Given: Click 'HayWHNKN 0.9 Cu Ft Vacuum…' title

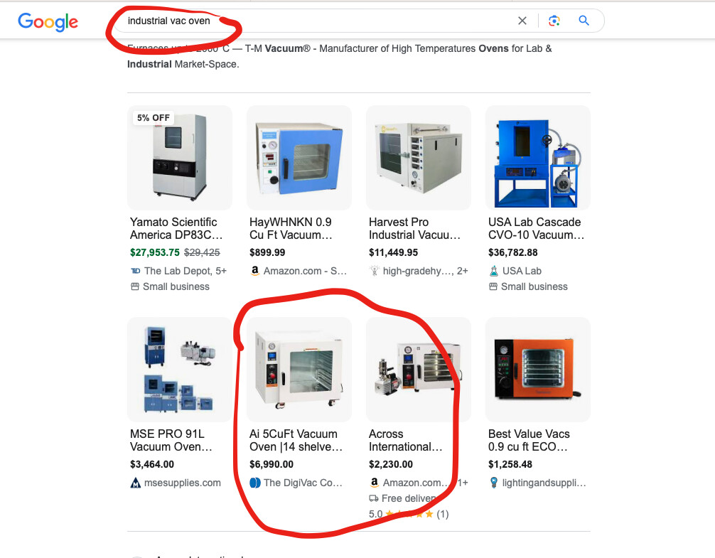Looking at the screenshot, I should pos(291,228).
